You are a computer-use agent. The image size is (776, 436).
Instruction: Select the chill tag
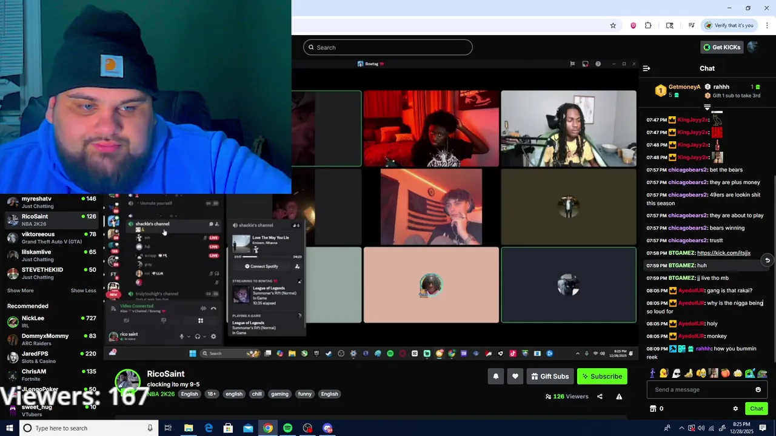(x=257, y=394)
